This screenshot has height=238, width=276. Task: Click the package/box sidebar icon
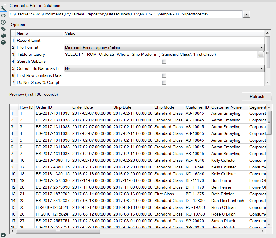point(3,35)
